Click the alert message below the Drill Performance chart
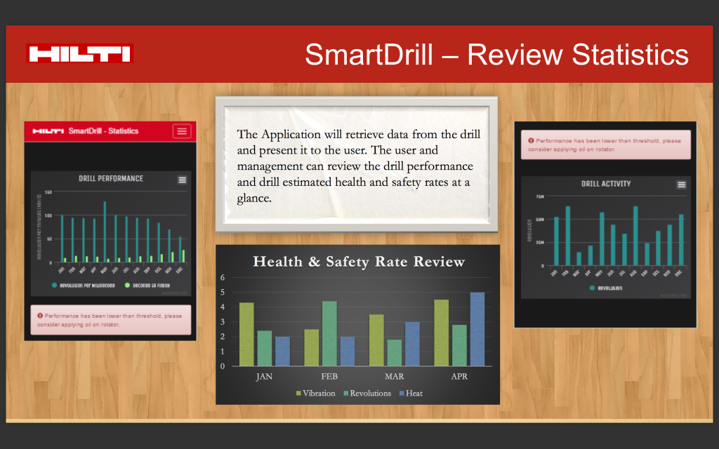Screen dimensions: 719x449 pos(111,320)
